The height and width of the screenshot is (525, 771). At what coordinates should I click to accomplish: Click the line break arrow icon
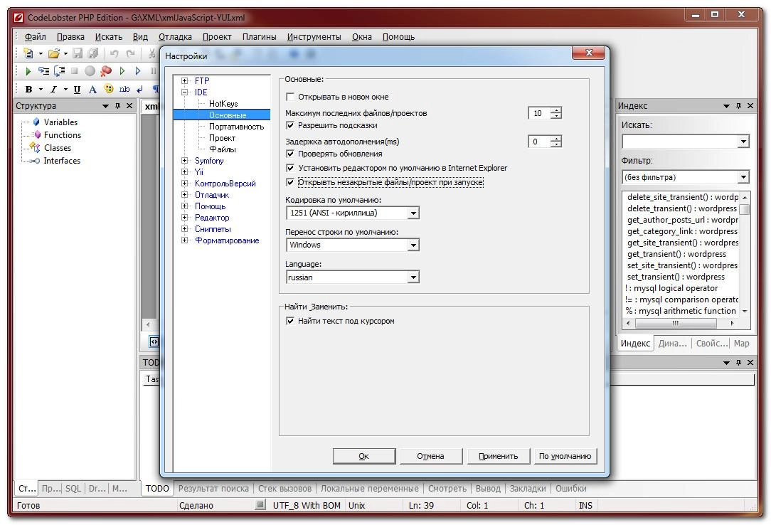coord(139,90)
